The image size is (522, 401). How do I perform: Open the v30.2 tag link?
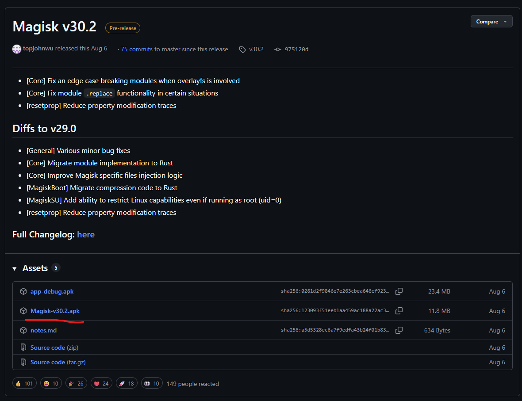coord(256,49)
